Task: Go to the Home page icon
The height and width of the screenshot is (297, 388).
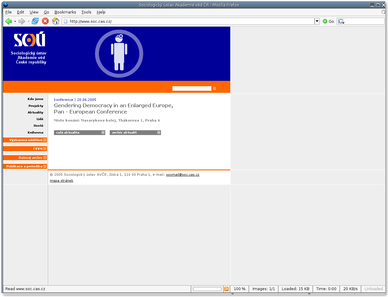Action: tap(55, 21)
